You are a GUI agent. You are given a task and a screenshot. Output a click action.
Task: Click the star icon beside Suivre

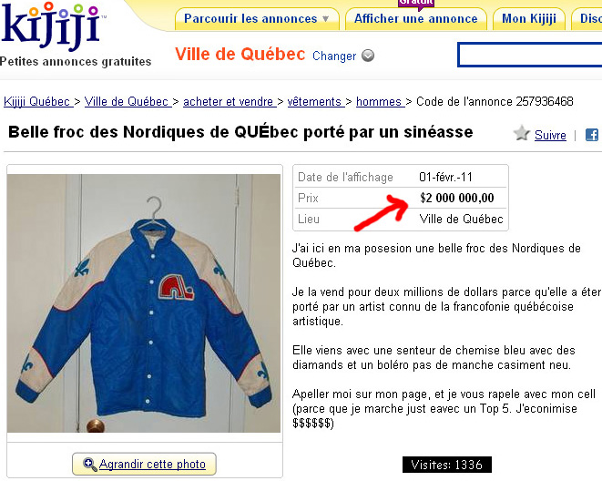(x=521, y=133)
